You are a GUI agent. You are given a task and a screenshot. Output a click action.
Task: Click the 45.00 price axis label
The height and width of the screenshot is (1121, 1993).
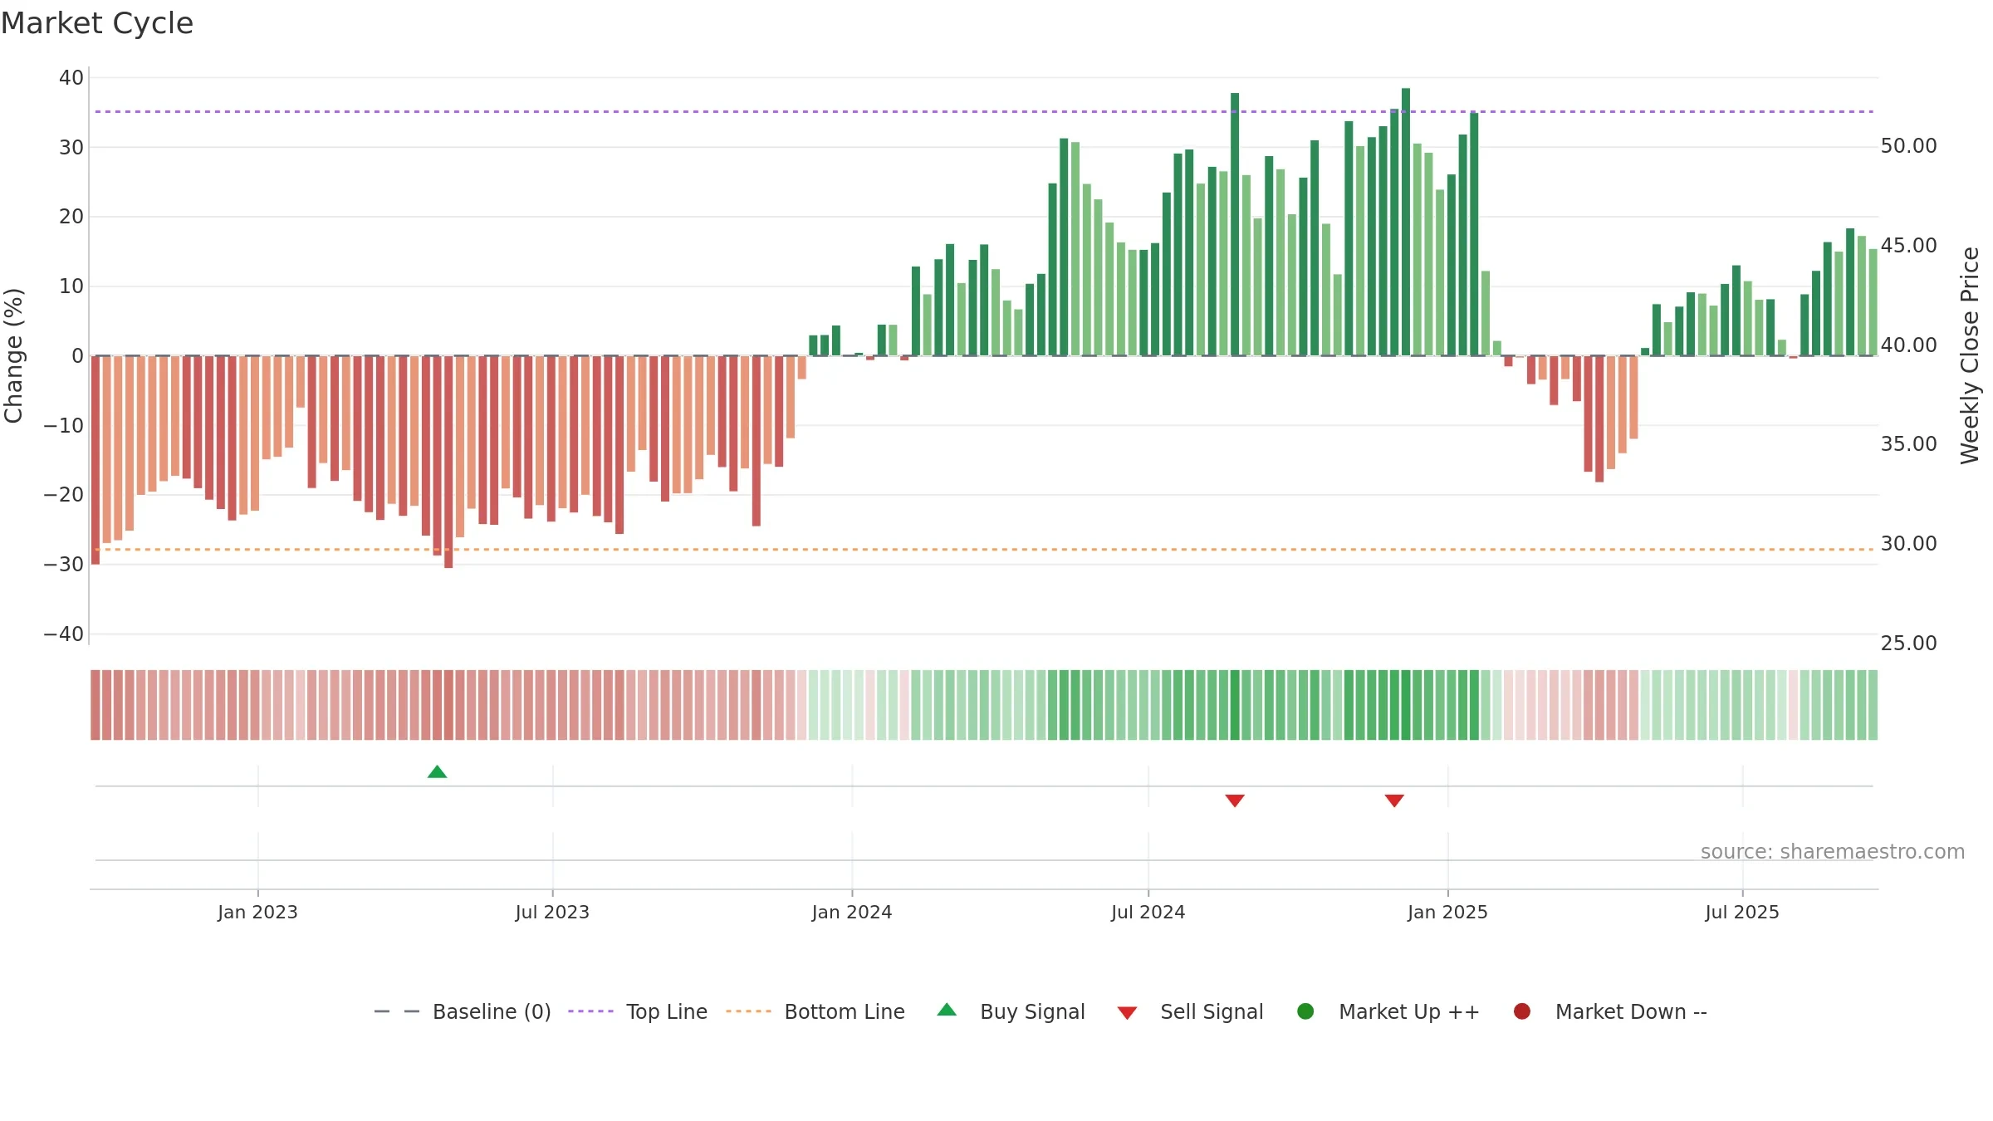[x=1908, y=246]
